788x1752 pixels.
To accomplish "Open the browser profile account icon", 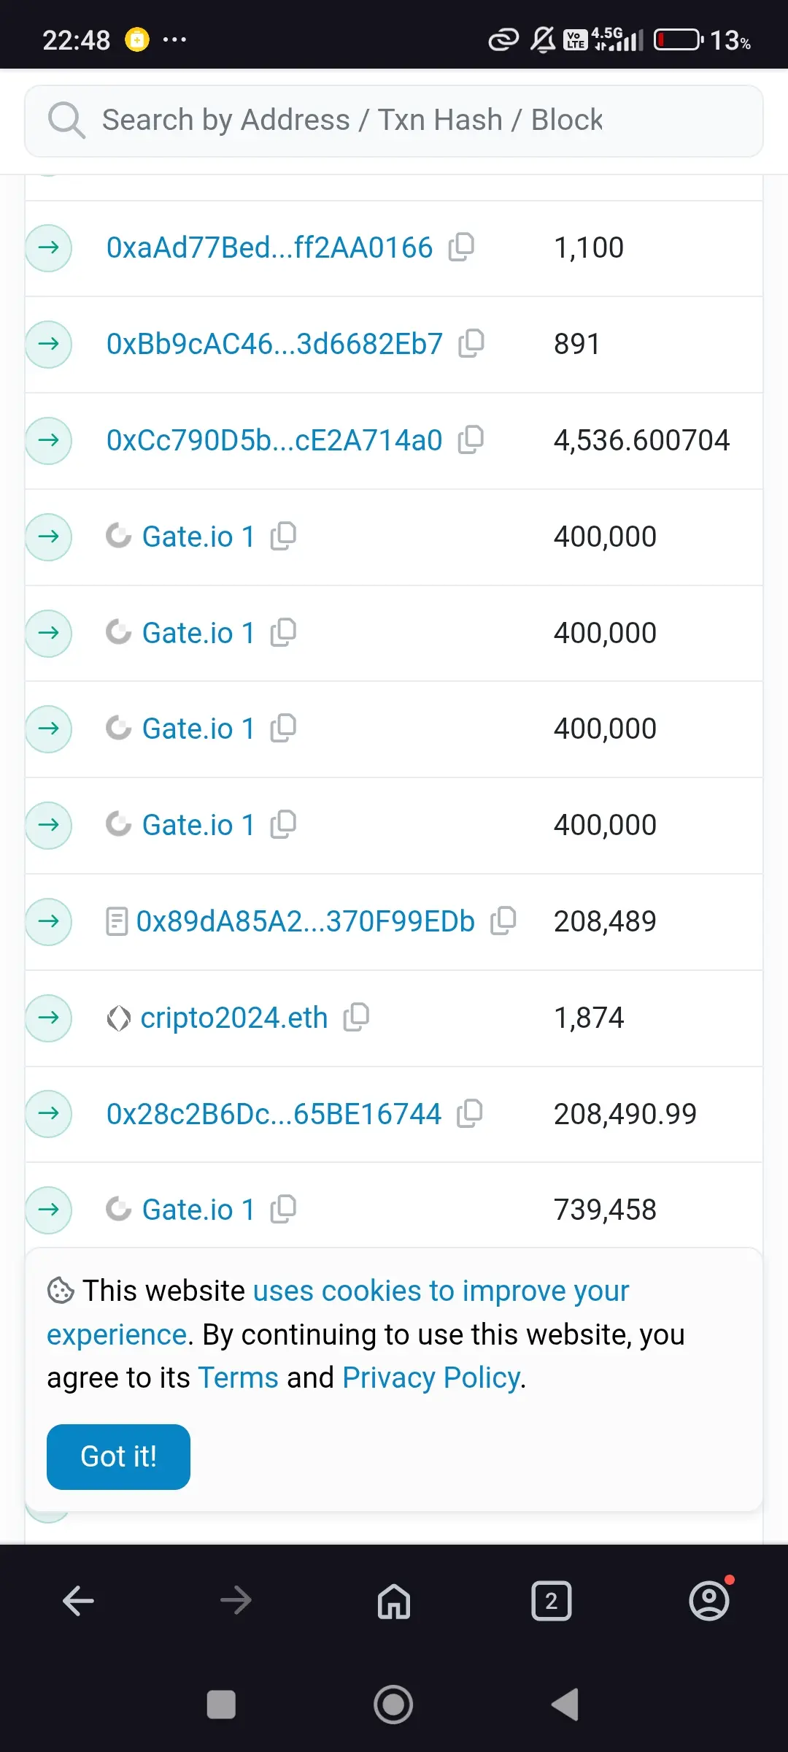I will click(709, 1601).
